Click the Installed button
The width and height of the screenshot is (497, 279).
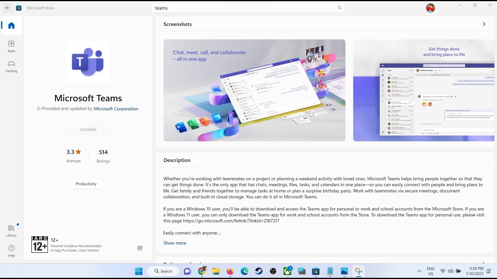pyautogui.click(x=88, y=129)
